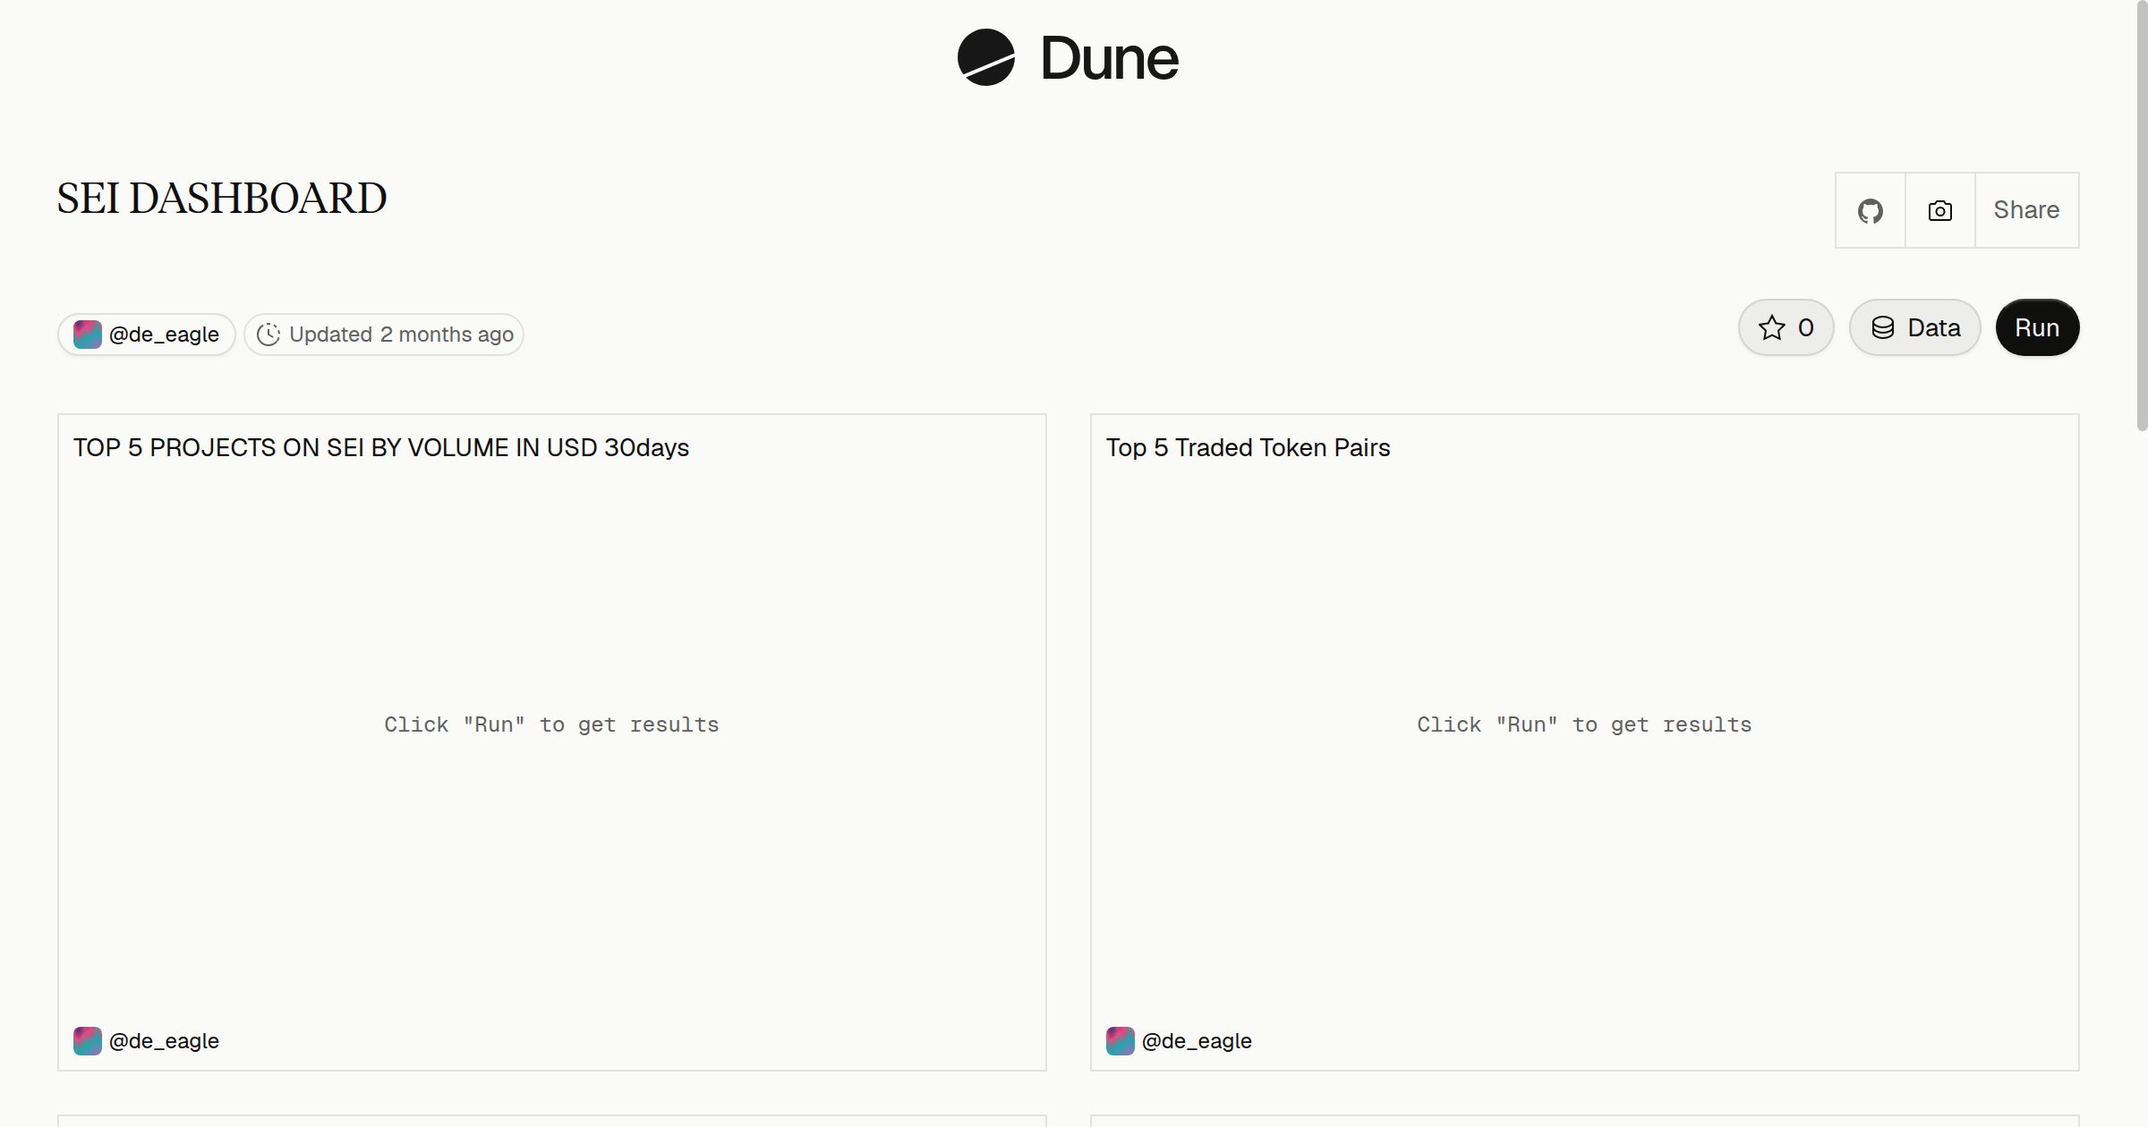Star this dashboard
Viewport: 2148px width, 1127px height.
(1786, 327)
